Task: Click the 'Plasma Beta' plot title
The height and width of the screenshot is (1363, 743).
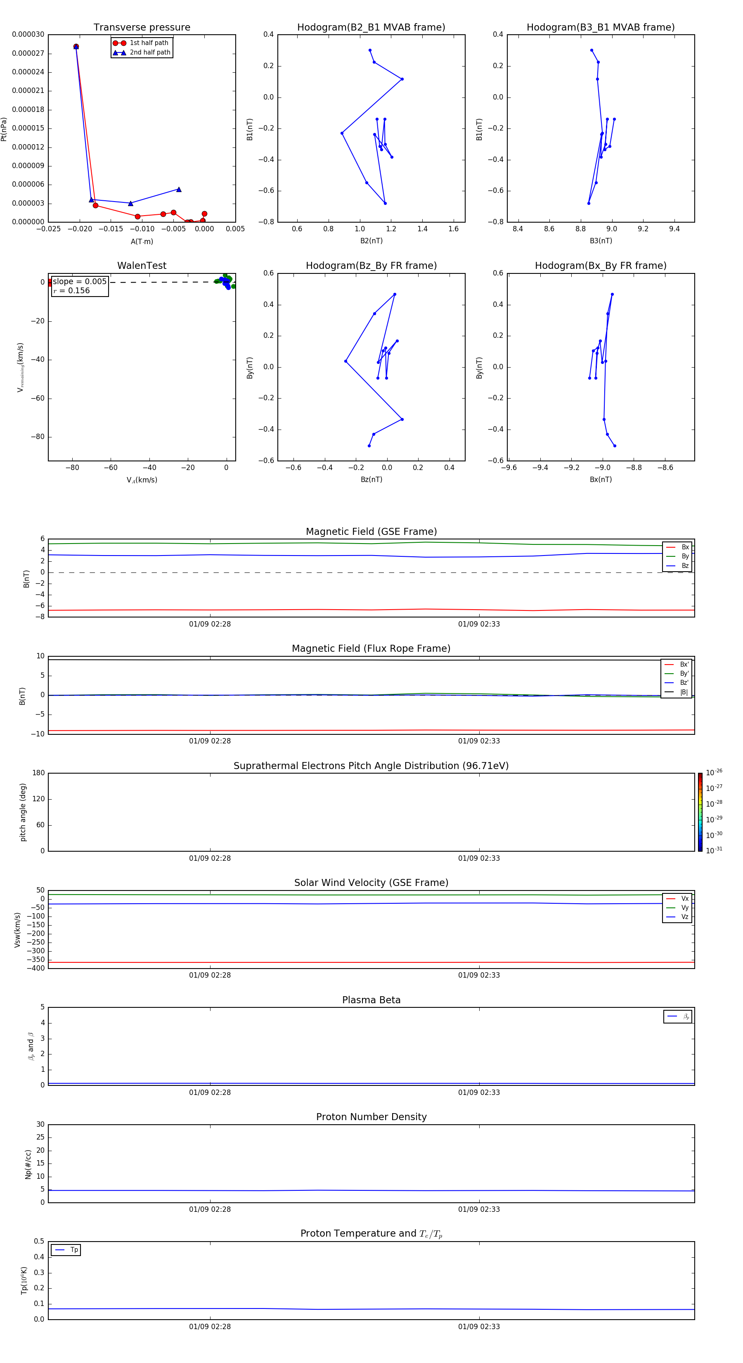Action: [371, 1000]
